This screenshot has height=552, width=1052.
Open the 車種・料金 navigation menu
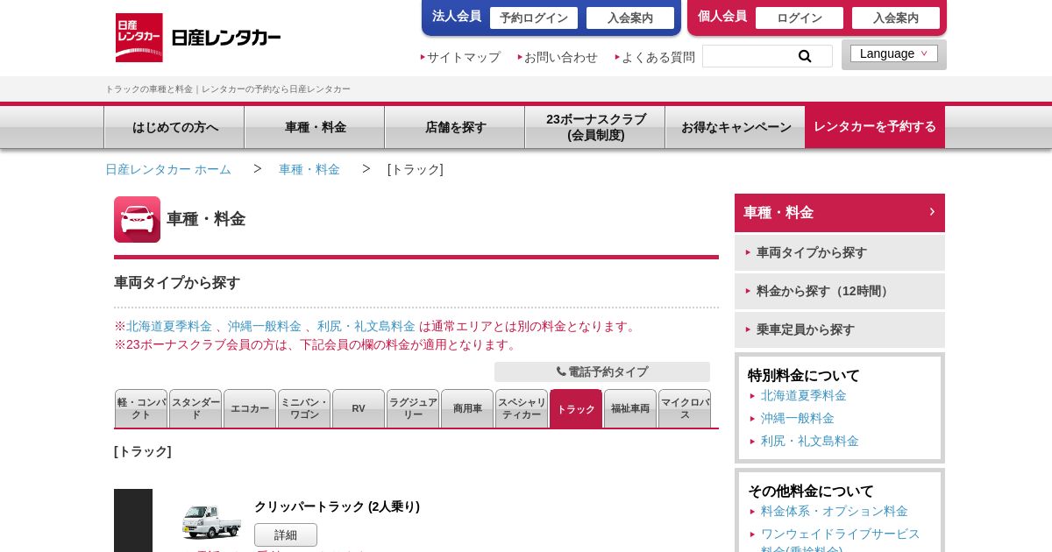(x=315, y=127)
